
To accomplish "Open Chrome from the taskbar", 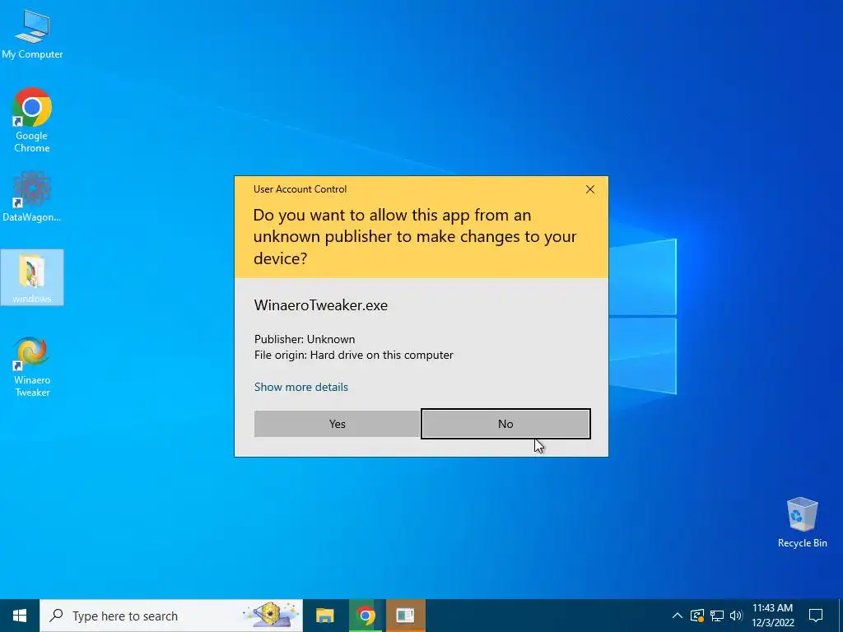I will point(366,616).
